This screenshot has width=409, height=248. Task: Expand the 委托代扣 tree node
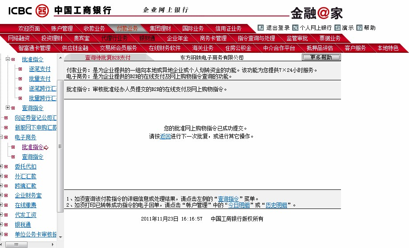tap(1, 166)
